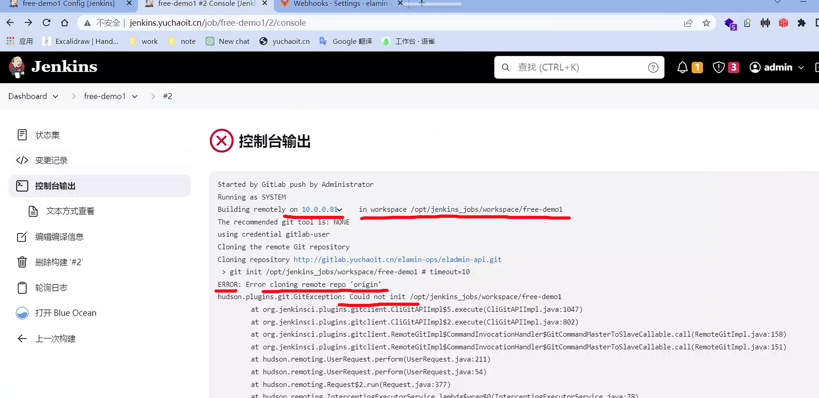Open gitlab eladmin-api.git repository link
Screen dimensions: 819x398
pyautogui.click(x=397, y=260)
